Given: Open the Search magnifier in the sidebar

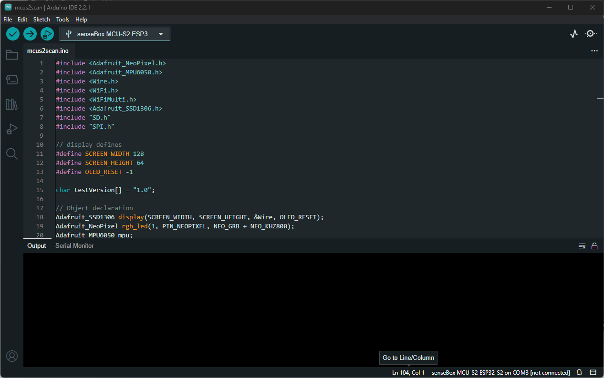Looking at the screenshot, I should click(12, 153).
